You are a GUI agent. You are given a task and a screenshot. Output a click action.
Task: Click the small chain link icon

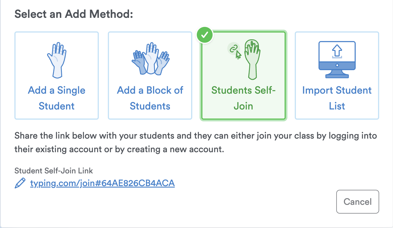[233, 49]
